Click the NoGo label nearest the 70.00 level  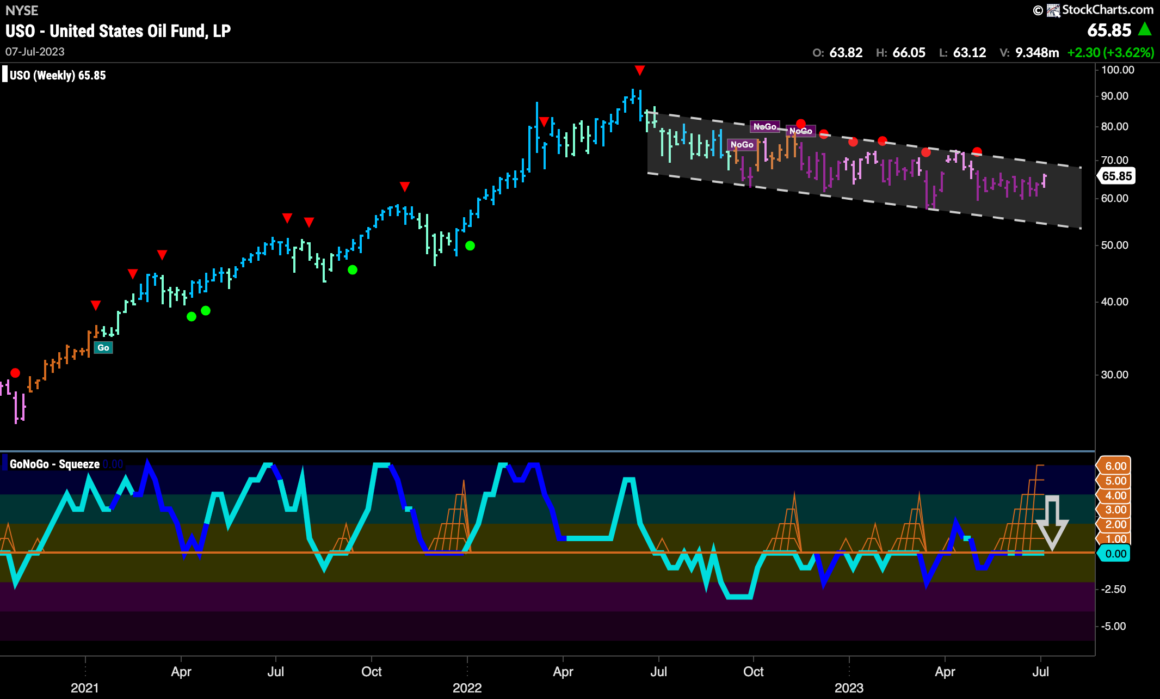click(742, 144)
